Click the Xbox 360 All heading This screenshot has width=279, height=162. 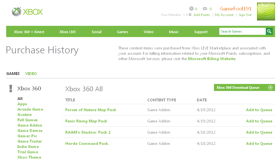click(x=84, y=89)
